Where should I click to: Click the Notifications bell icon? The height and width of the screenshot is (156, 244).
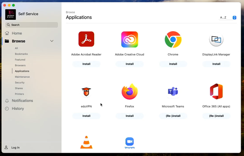coord(7,101)
